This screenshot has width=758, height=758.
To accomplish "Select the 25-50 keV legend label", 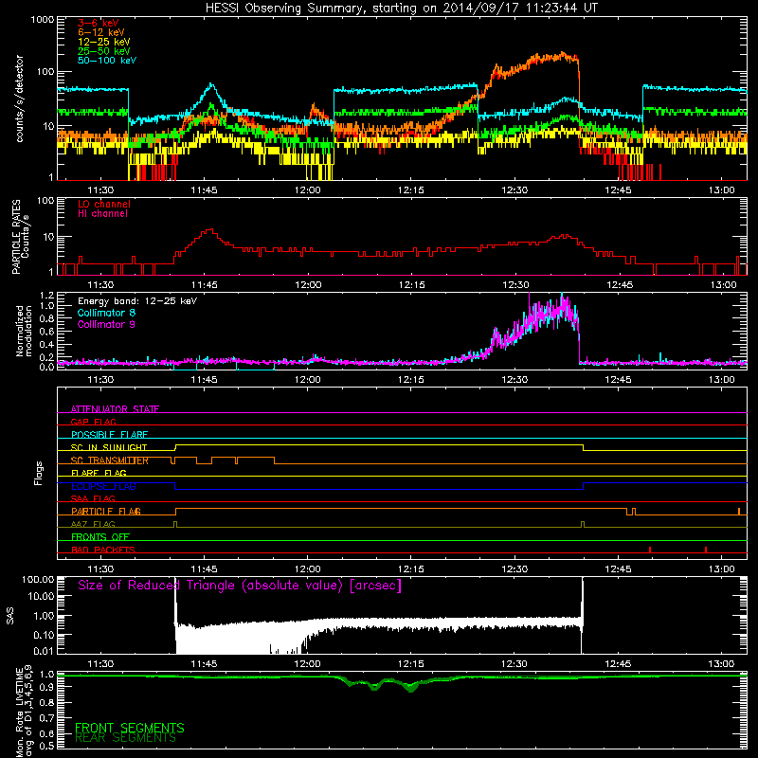I will pyautogui.click(x=104, y=51).
